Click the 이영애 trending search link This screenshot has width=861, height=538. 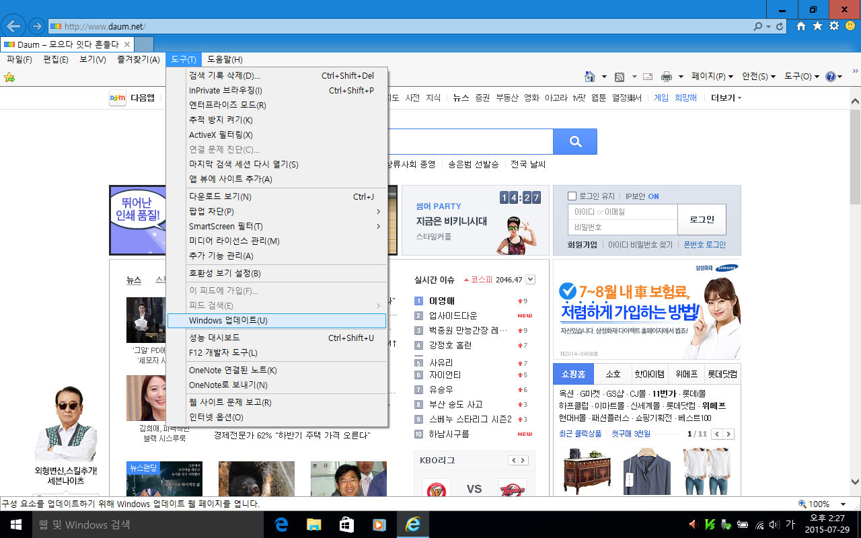442,301
